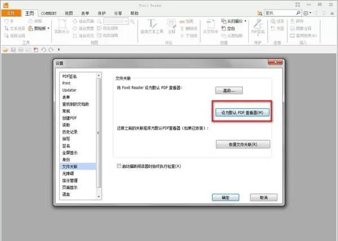Click 适合页面 fit page
Image resolution: width=338 pixels, height=241 pixels.
pyautogui.click(x=83, y=21)
